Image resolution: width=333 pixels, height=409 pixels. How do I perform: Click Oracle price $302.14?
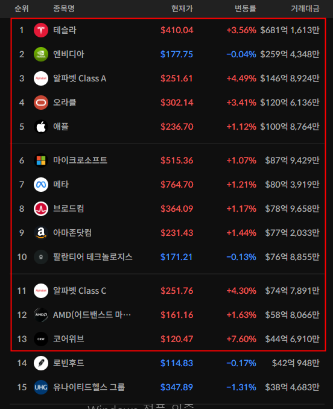[x=177, y=103]
